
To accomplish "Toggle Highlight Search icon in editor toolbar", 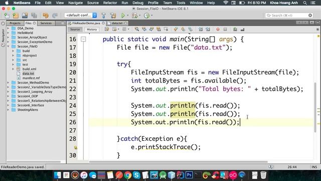I will (x=158, y=29).
